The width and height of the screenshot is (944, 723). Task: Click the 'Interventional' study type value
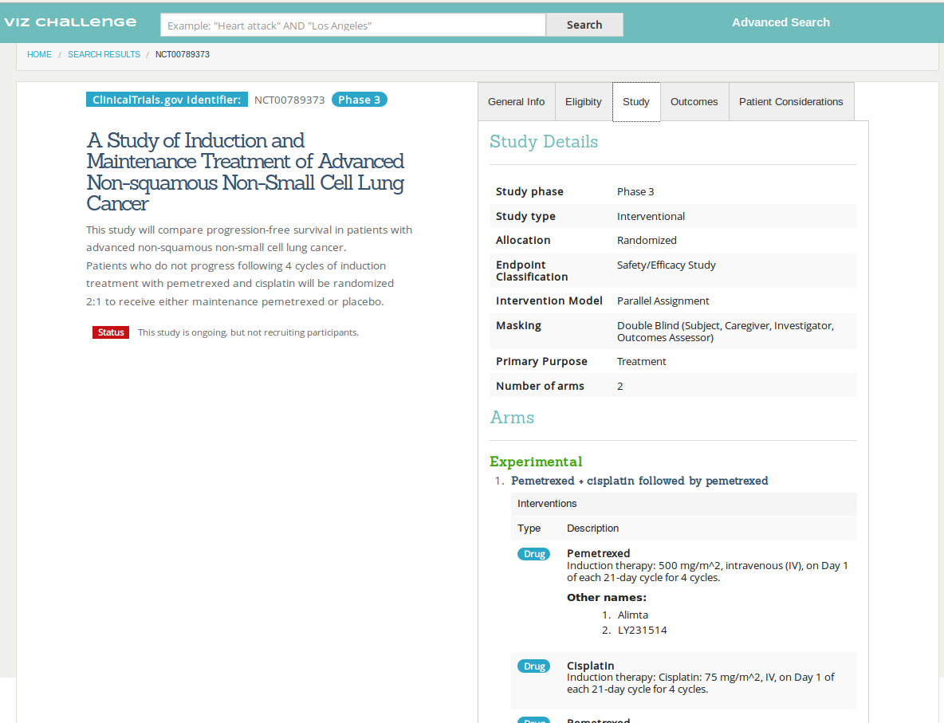(x=651, y=216)
